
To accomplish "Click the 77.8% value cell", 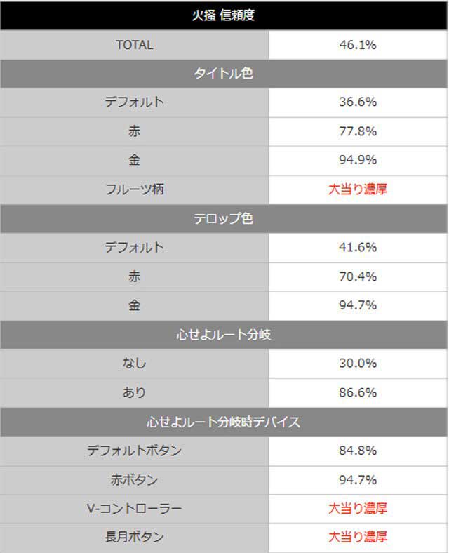I will [358, 131].
